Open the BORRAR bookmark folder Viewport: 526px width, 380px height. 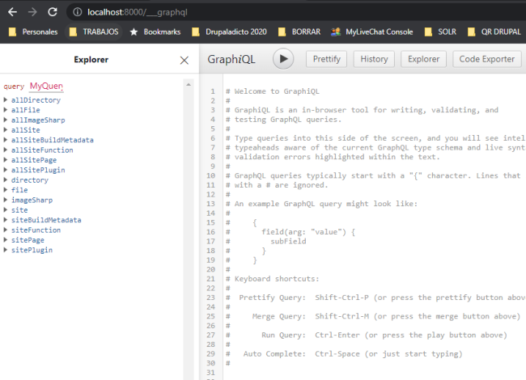pyautogui.click(x=299, y=32)
